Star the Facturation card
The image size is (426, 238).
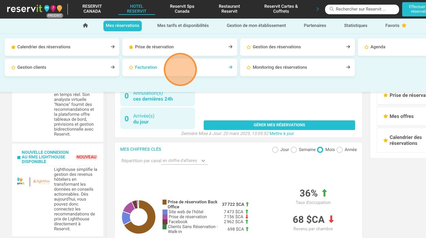(131, 67)
